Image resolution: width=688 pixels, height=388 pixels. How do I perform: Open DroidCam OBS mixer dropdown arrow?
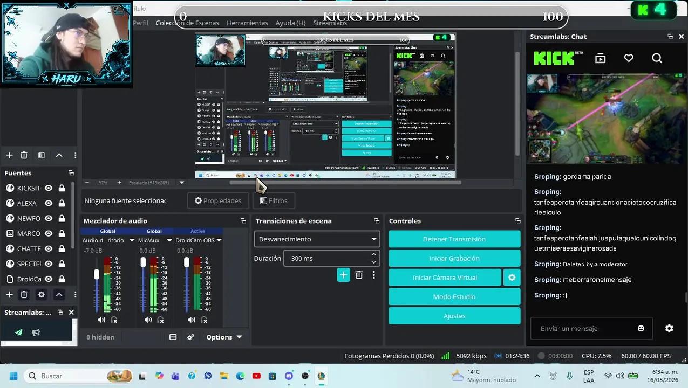[219, 240]
